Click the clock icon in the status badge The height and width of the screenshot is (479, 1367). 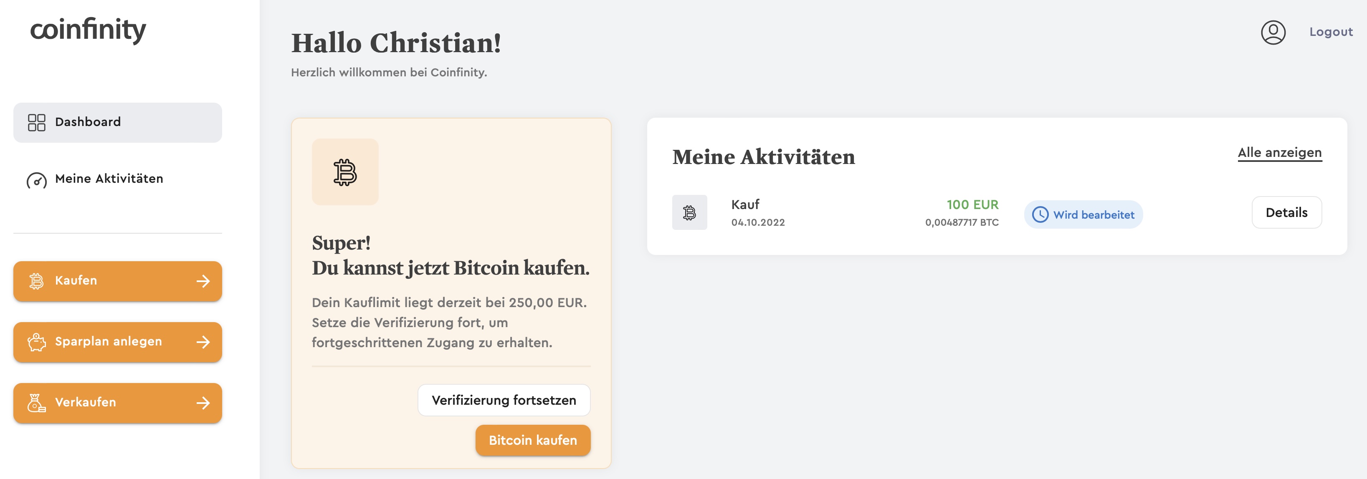point(1040,215)
